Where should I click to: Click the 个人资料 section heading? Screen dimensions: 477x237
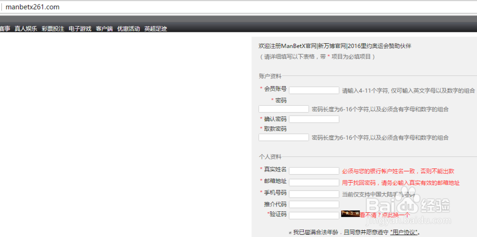pyautogui.click(x=270, y=157)
